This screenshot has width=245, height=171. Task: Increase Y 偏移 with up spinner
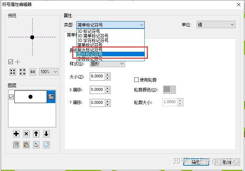(107, 101)
